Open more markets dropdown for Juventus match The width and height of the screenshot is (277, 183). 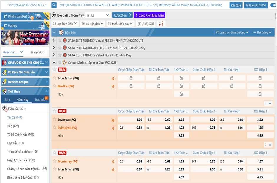click(x=268, y=145)
